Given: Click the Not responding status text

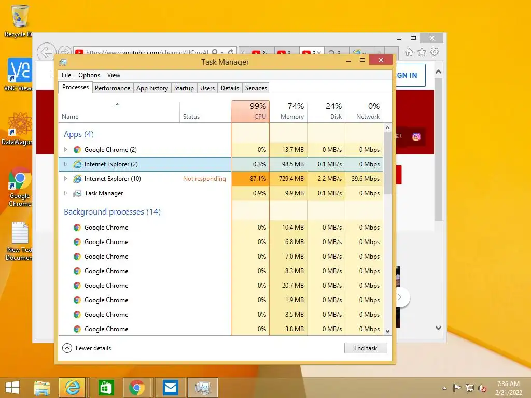Looking at the screenshot, I should 204,179.
